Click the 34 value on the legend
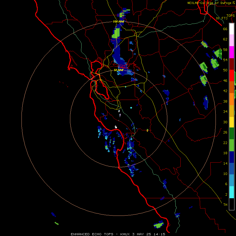Image resolution: width=236 pixels, height=236 pixels. point(225,111)
